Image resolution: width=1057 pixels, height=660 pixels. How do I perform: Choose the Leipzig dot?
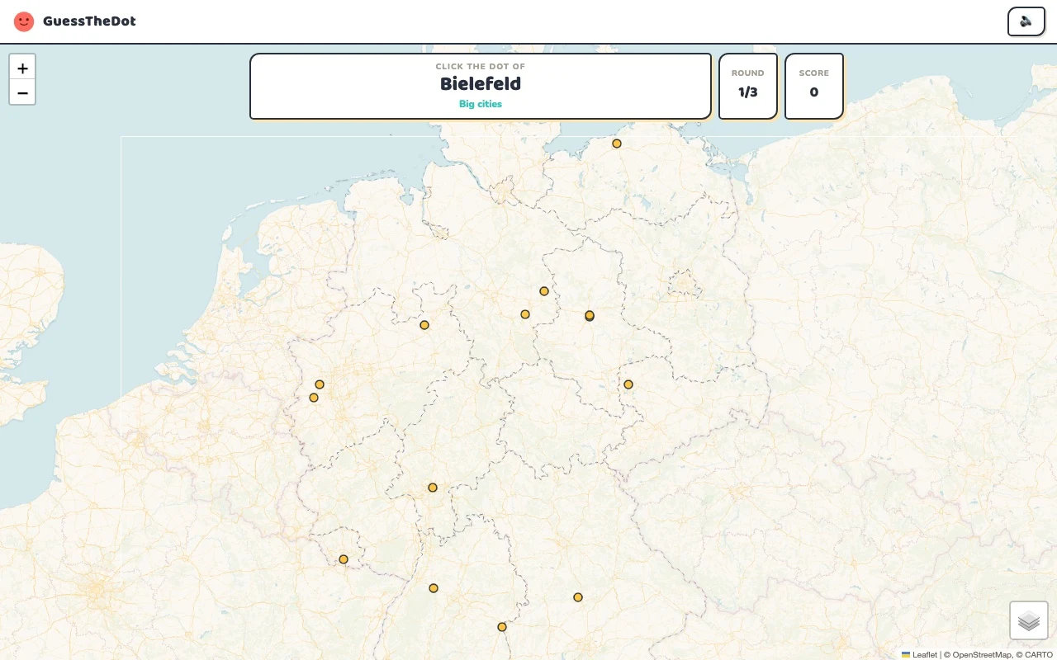click(x=628, y=384)
